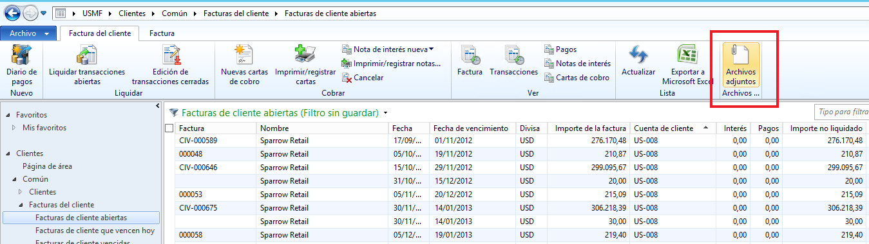Click Imprimir/registrar cartas printer icon
This screenshot has height=244, width=869.
[x=305, y=55]
